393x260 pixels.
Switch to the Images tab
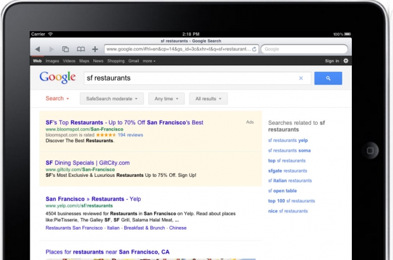tap(52, 61)
